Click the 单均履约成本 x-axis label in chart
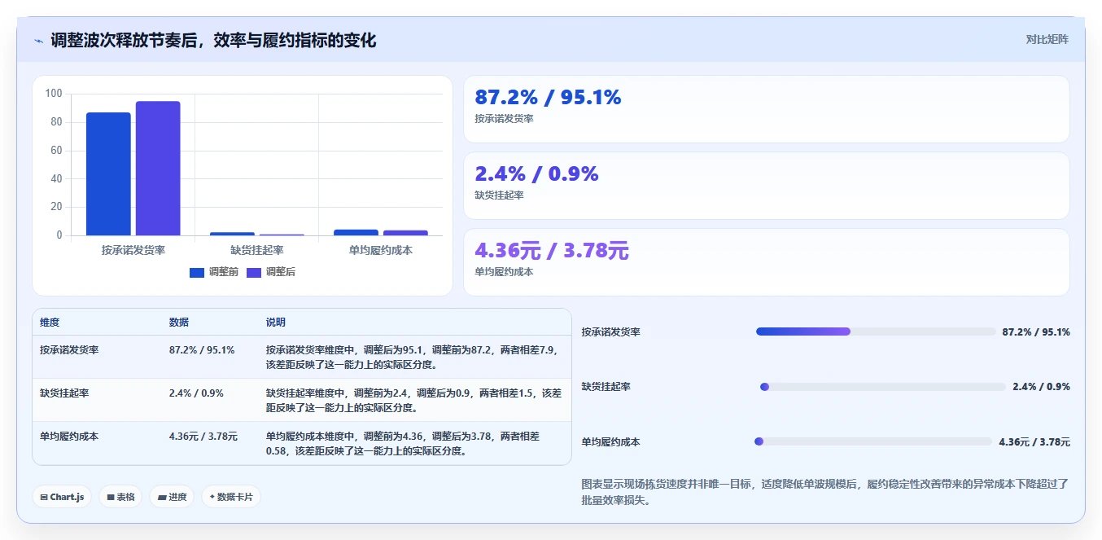Viewport: 1102px width, 540px height. (380, 251)
